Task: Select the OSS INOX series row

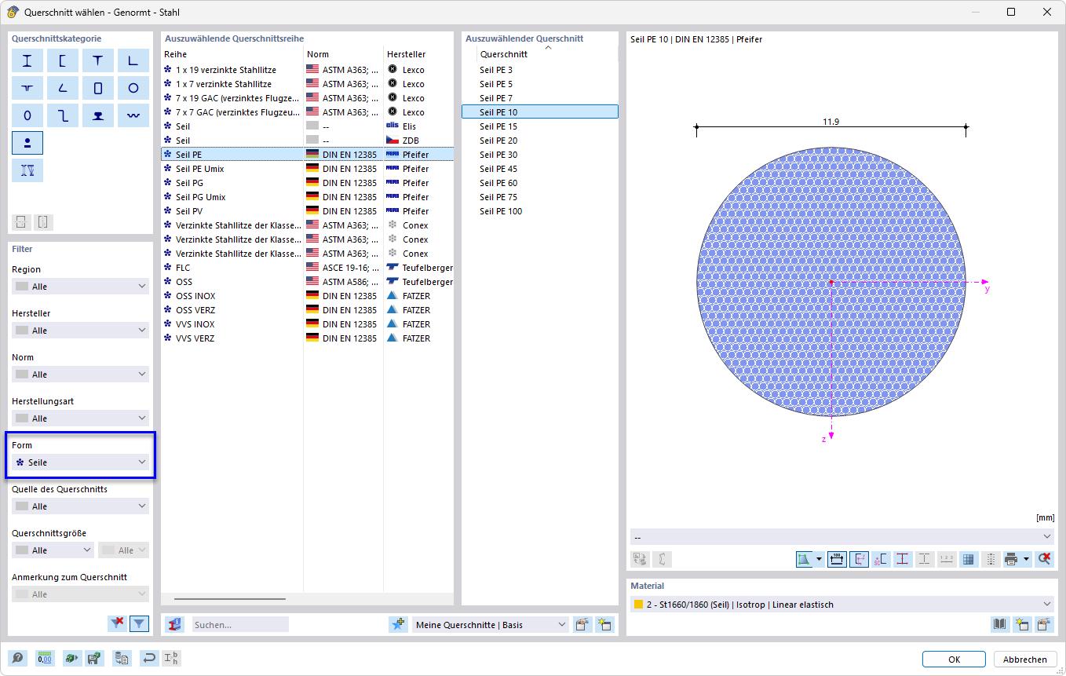Action: [x=307, y=296]
